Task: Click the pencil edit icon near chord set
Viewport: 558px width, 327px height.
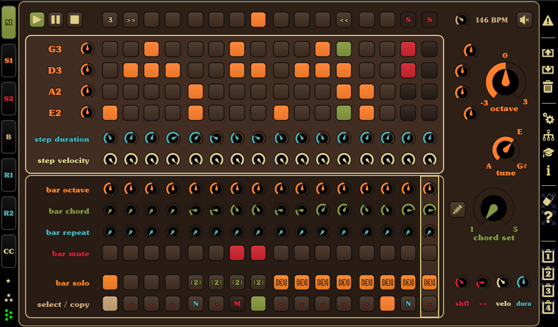Action: pyautogui.click(x=457, y=210)
